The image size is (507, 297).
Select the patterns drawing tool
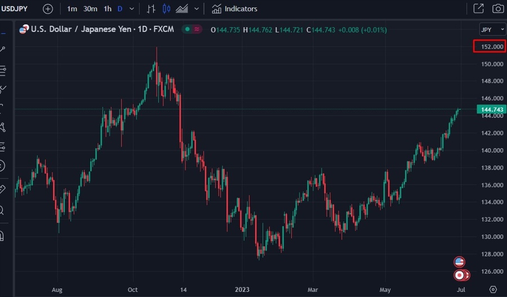3,127
